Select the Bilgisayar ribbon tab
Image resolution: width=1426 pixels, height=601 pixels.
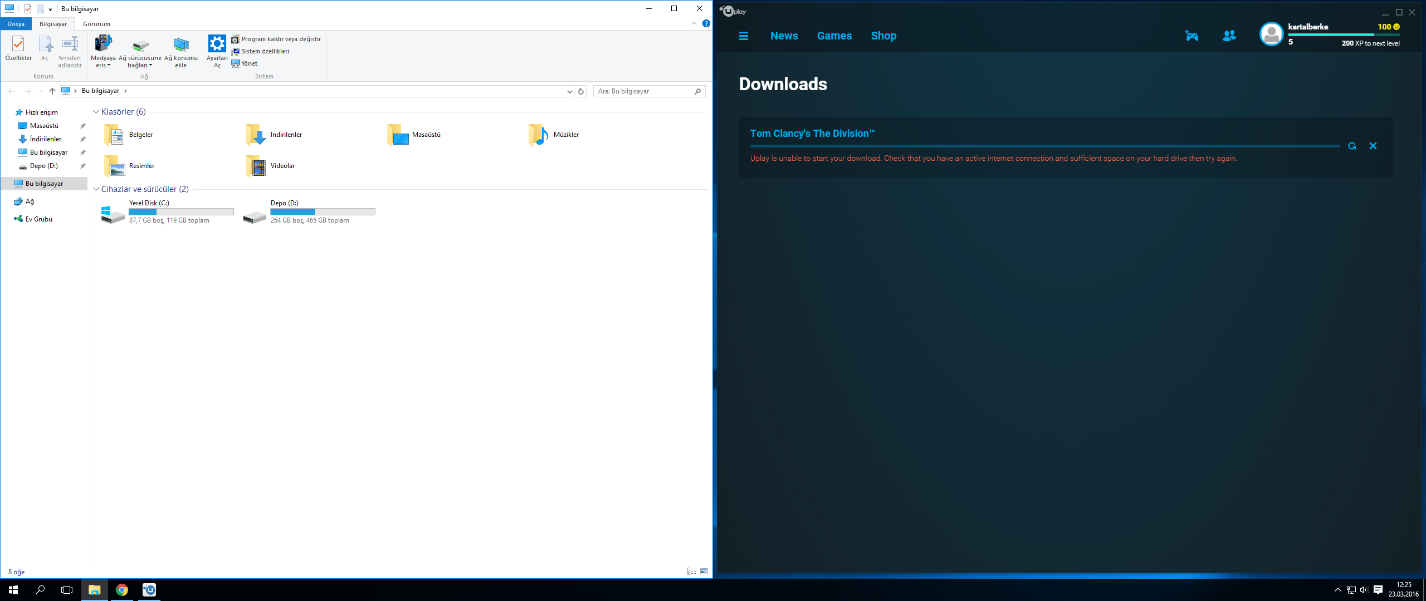(x=53, y=24)
